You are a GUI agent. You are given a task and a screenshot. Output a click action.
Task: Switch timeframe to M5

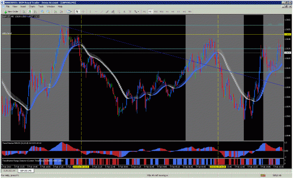point(150,12)
